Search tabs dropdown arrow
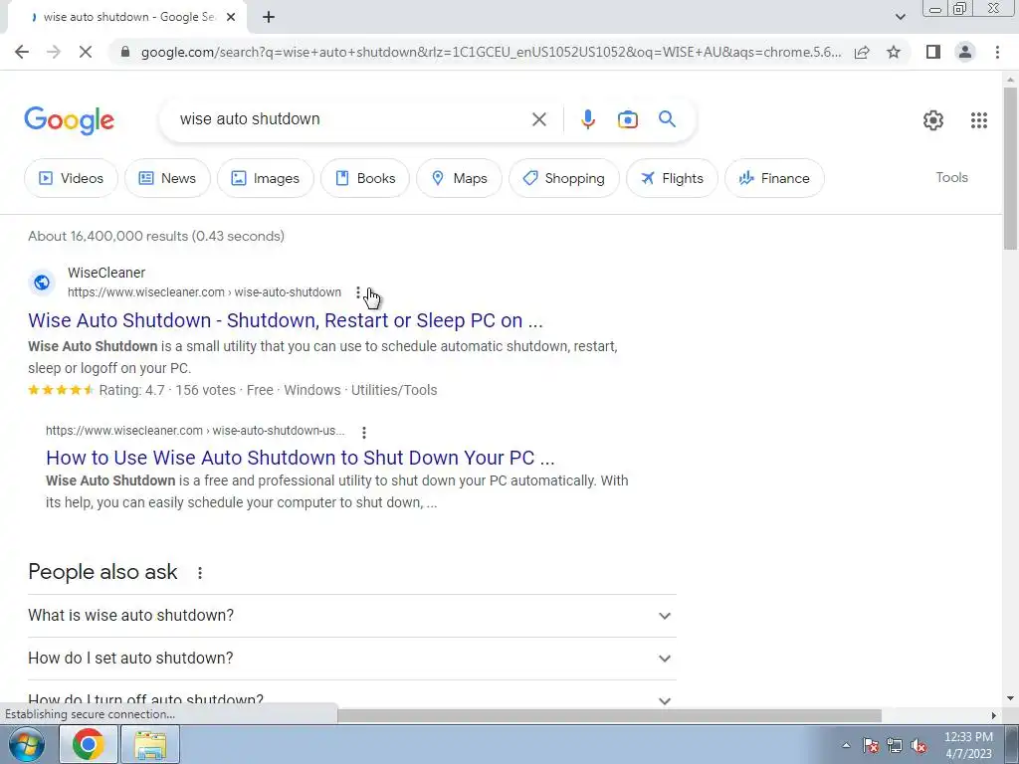Viewport: 1019px width, 764px height. 900,17
